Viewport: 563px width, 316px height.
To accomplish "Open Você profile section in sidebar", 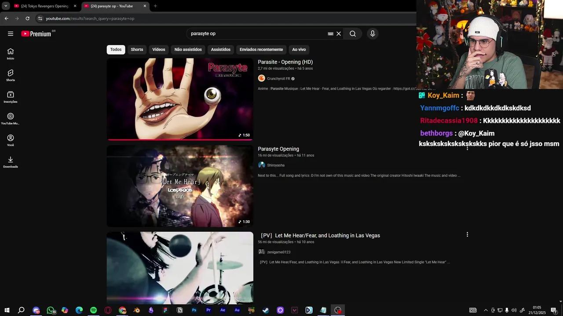I will tap(11, 140).
